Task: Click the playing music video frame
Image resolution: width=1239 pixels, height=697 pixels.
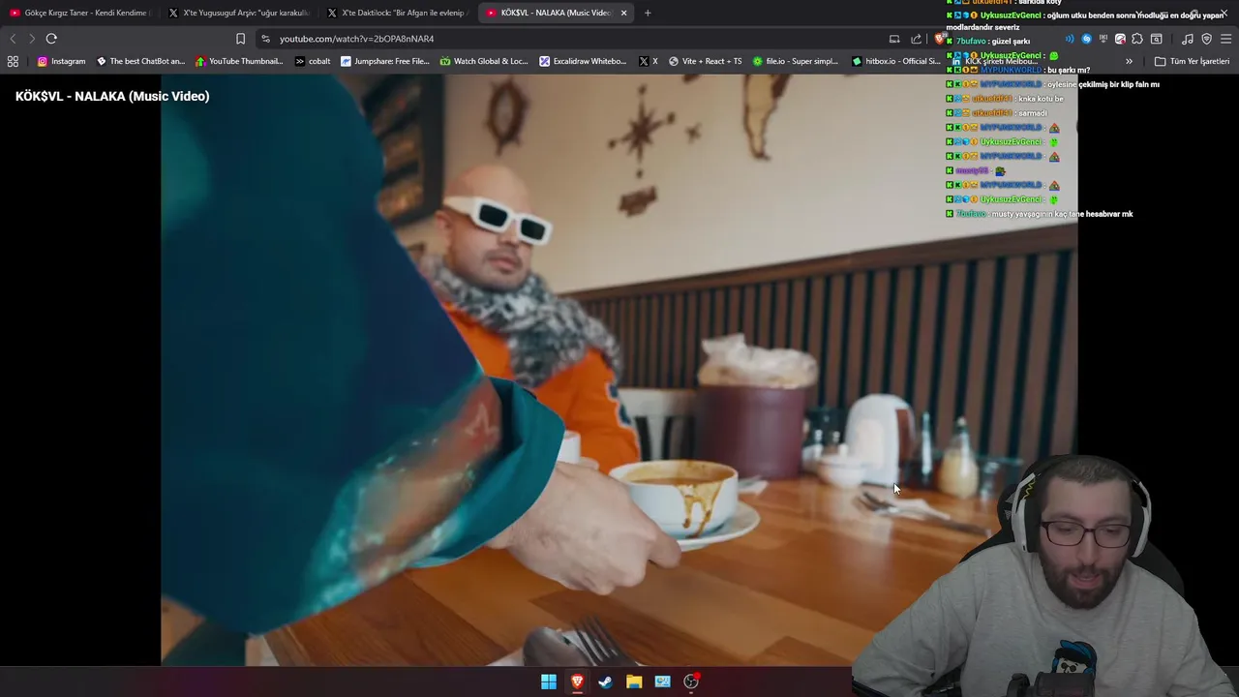Action: (619, 370)
